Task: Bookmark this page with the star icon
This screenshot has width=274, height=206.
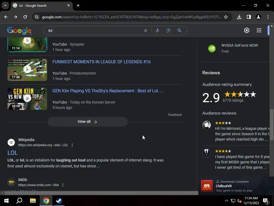Action: 226,17
